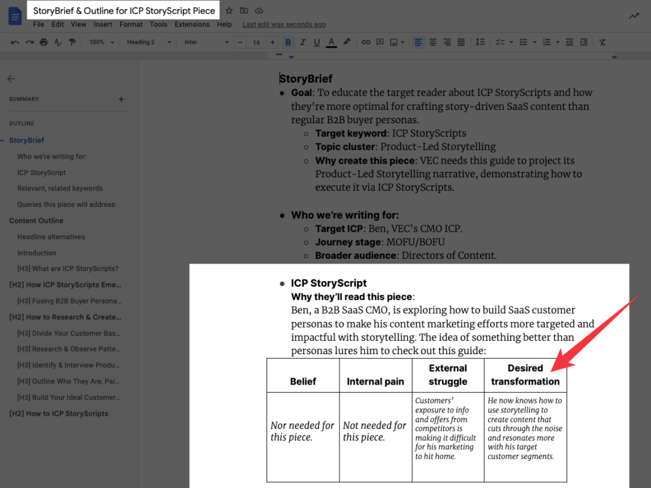Increase the paragraph indent
The width and height of the screenshot is (651, 488).
[584, 43]
